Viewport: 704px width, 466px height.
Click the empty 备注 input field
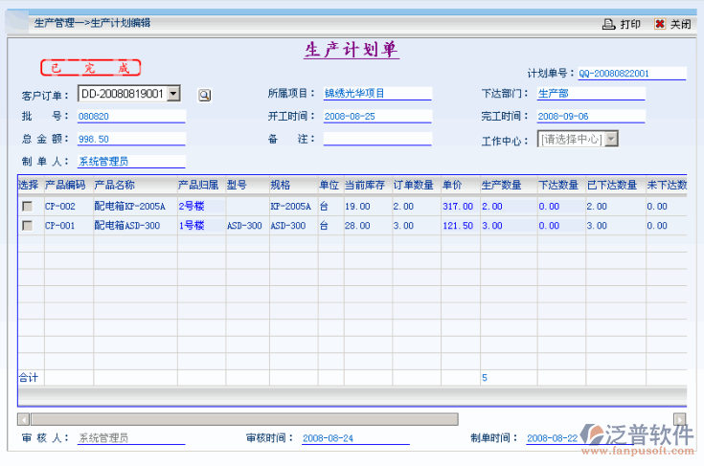(377, 140)
